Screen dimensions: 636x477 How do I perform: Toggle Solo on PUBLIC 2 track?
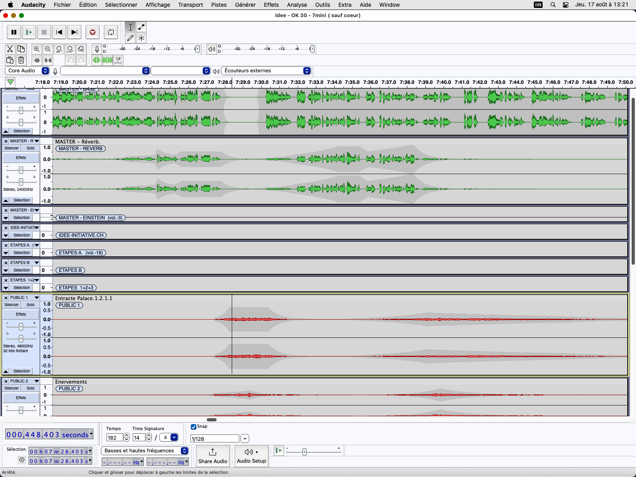(31, 388)
